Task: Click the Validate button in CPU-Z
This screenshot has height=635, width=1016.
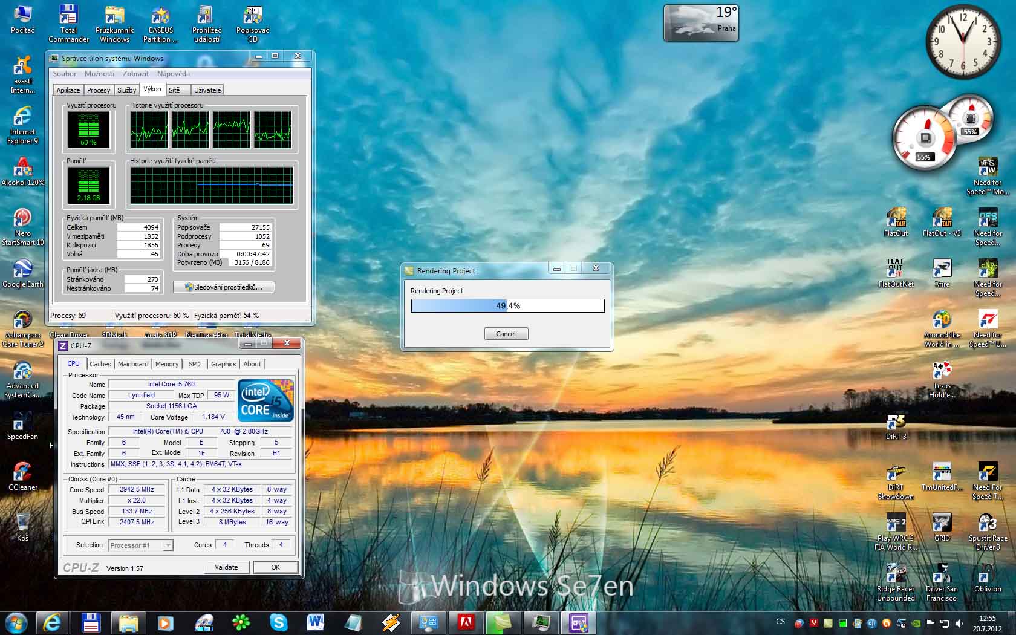Action: (226, 567)
